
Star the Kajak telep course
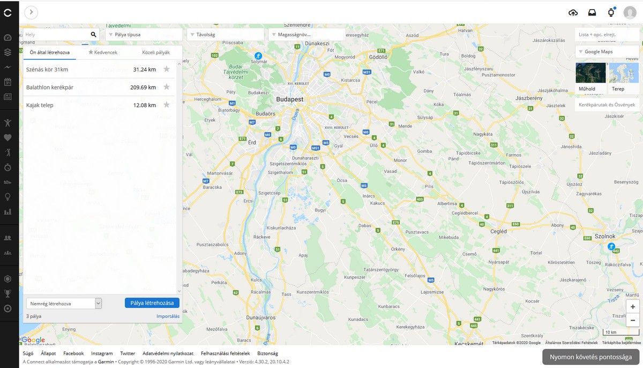167,105
